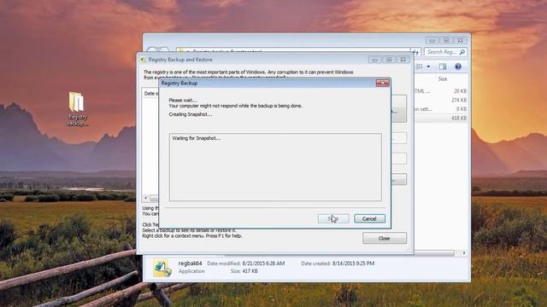Click Explorer horizontal scrollbar right arrow
This screenshot has height=307, width=547.
[463, 253]
